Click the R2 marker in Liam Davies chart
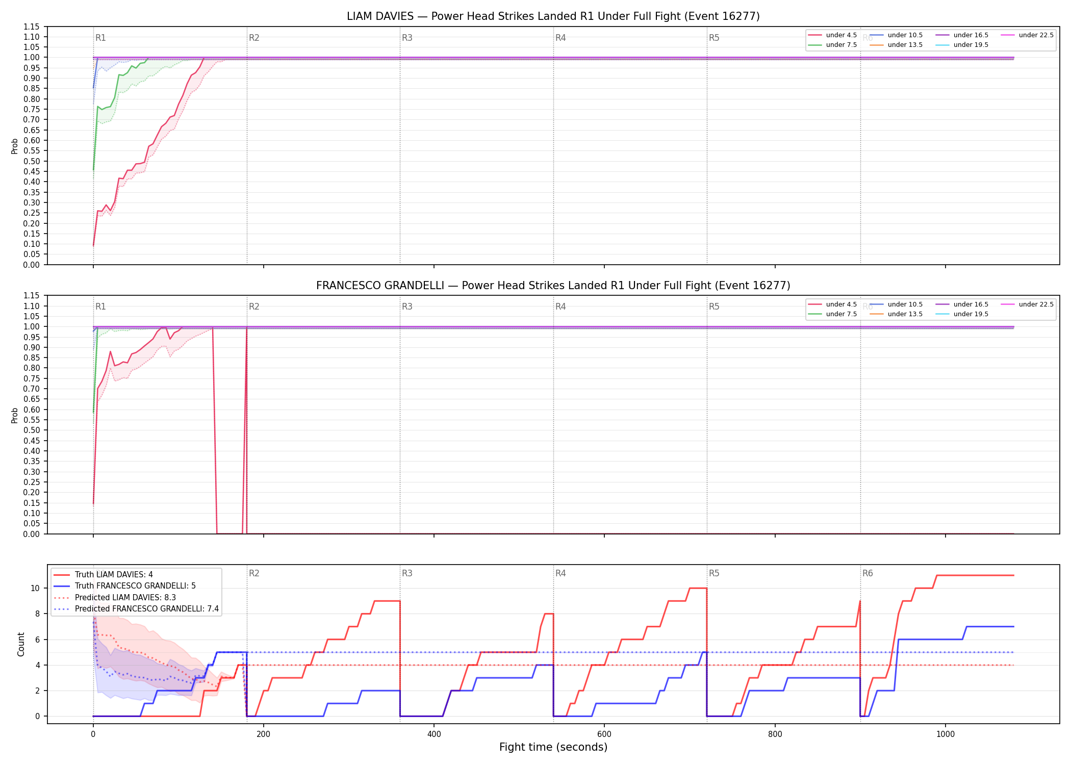1071x765 pixels. tap(254, 38)
